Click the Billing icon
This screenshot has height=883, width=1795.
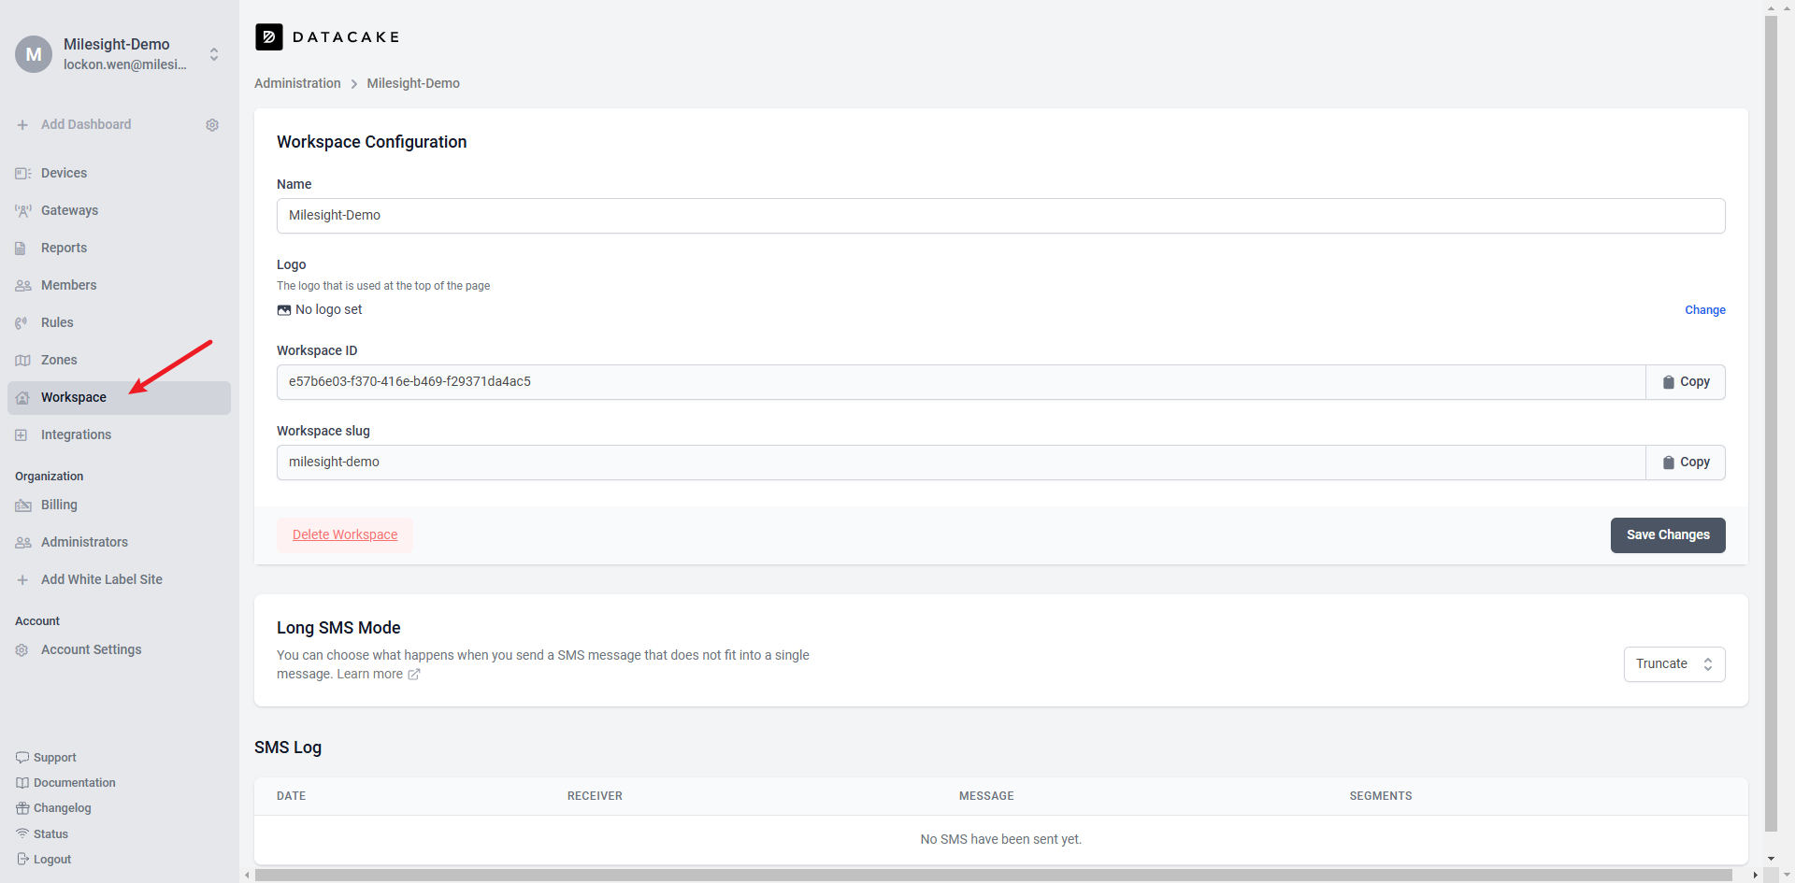tap(23, 506)
